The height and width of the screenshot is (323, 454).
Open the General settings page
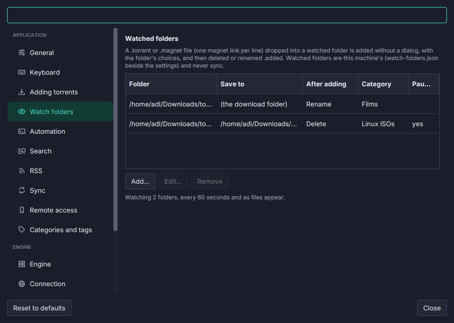point(60,52)
